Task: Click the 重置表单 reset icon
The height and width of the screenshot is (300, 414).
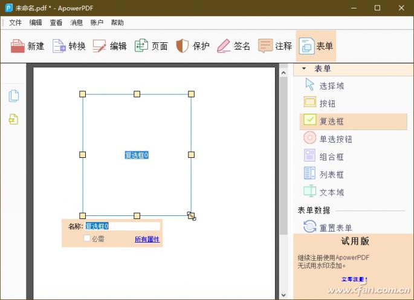Action: pos(310,227)
